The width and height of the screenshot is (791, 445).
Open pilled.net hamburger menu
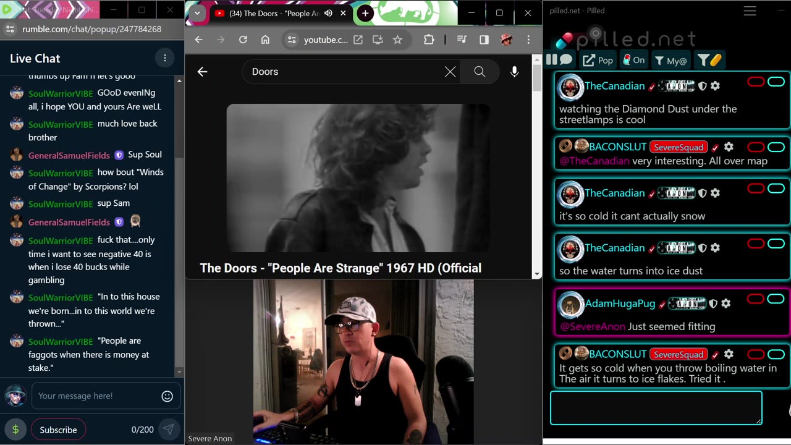(x=750, y=11)
